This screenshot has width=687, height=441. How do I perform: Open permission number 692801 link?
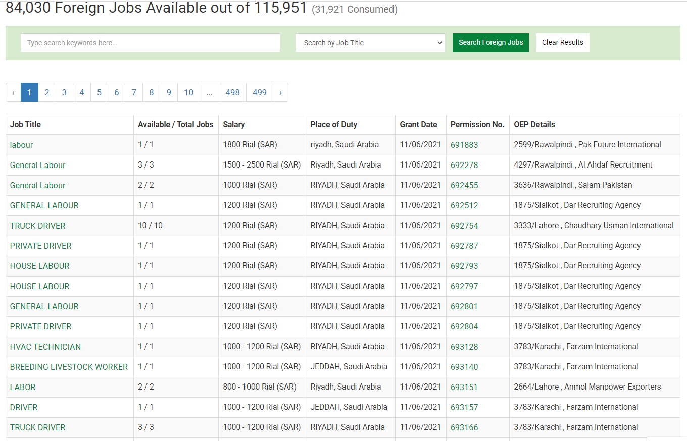coord(464,306)
